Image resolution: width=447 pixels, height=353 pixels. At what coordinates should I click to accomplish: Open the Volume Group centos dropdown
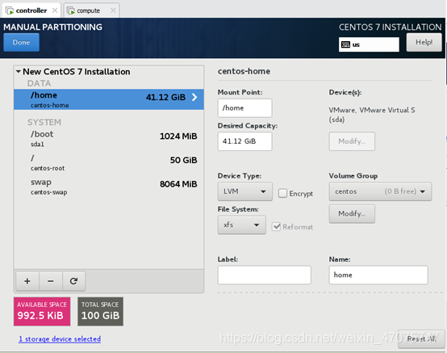coord(380,191)
